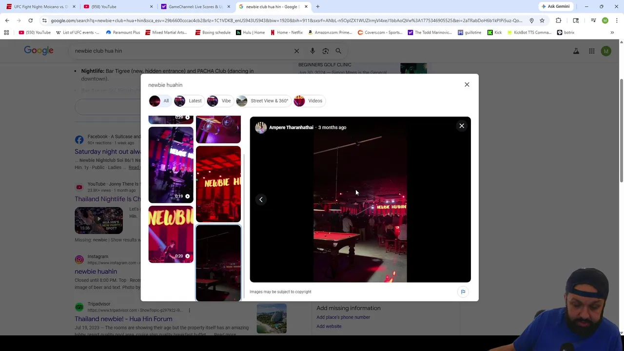Open the guillotine bookmark
624x351 pixels.
(x=469, y=33)
